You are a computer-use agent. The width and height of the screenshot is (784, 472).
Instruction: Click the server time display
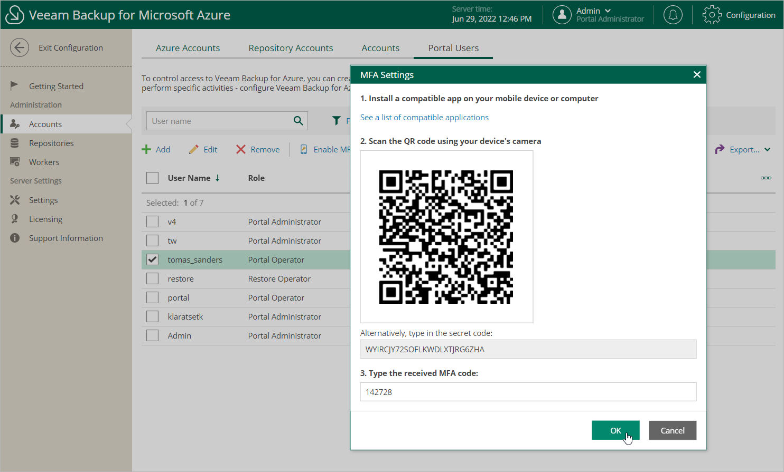(491, 14)
